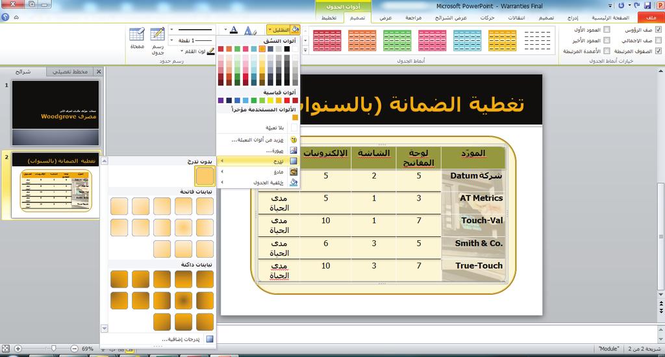Apply the yellow table style thumbnail
The height and width of the screenshot is (357, 665).
coord(502,41)
